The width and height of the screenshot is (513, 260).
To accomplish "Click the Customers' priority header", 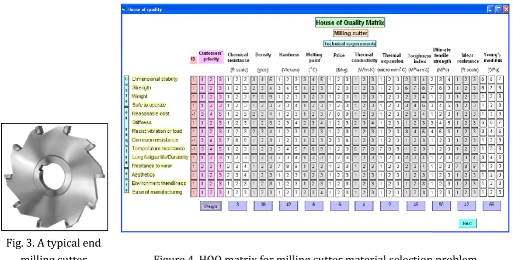I will [211, 56].
